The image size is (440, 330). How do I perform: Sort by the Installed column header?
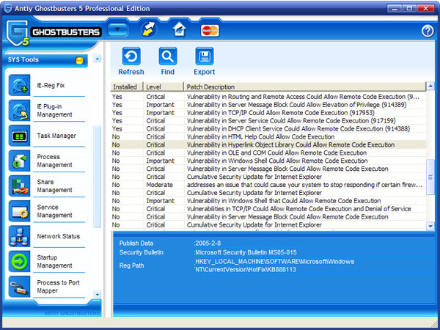127,87
